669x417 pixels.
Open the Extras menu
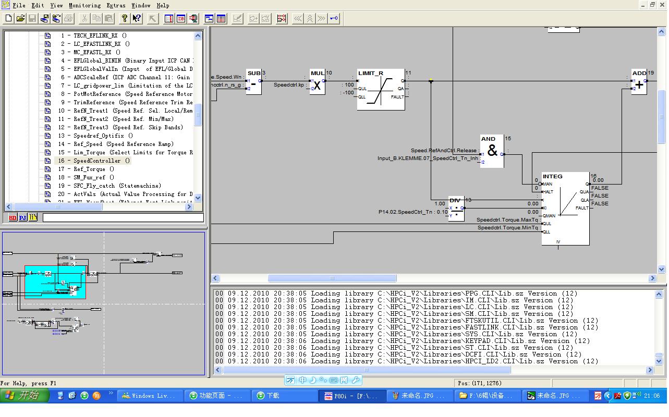(116, 5)
